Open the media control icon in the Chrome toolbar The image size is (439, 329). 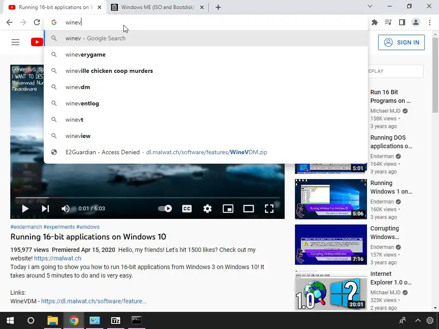(x=388, y=22)
